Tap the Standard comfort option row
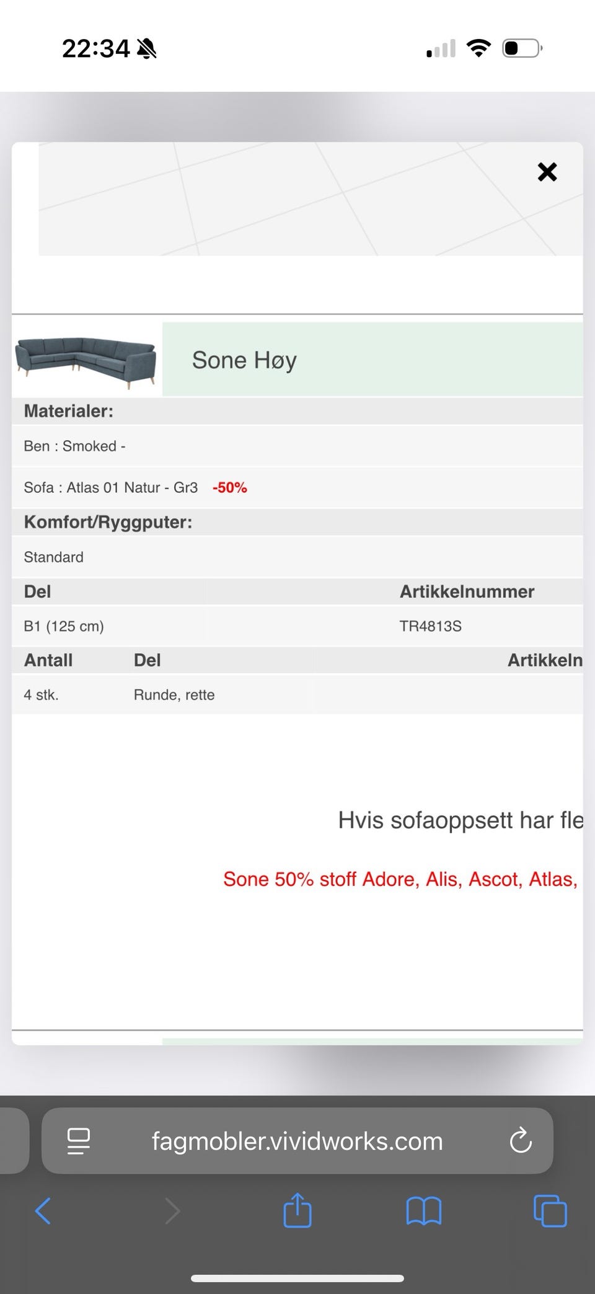 [297, 557]
